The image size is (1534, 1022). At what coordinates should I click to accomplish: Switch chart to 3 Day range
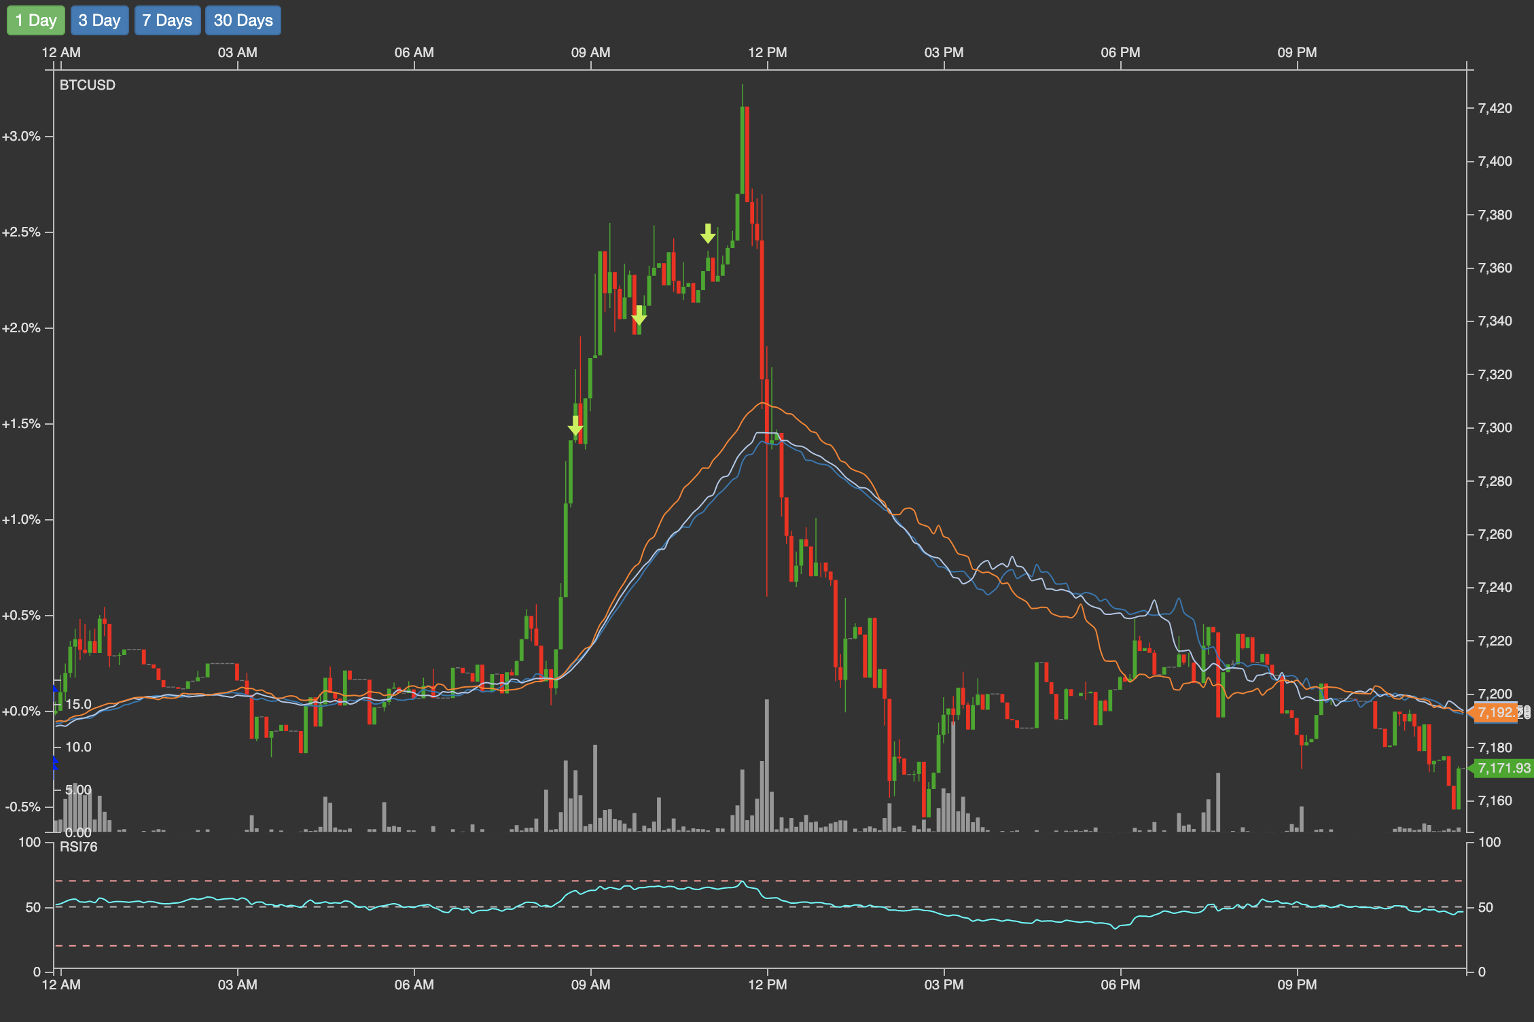(99, 20)
